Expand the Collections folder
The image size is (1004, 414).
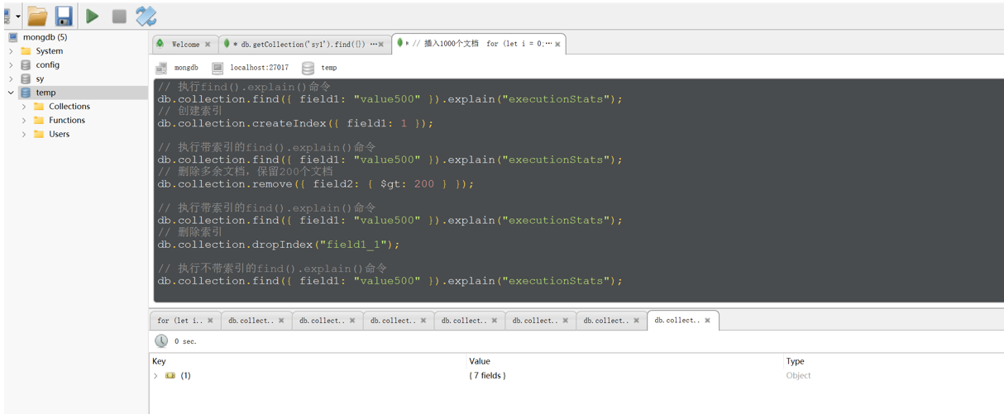click(x=24, y=107)
